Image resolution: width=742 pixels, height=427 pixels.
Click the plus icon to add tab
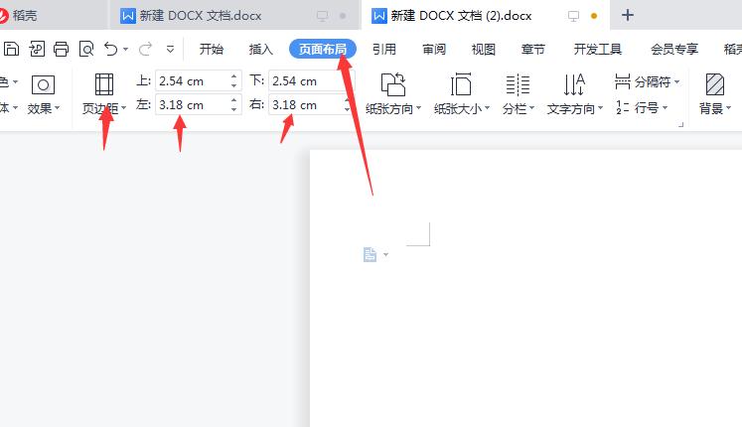[628, 15]
